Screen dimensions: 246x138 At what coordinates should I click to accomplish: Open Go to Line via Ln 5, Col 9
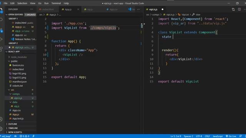[176, 136]
